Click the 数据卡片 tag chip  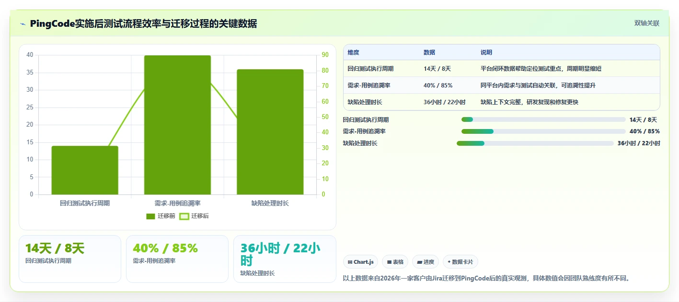pyautogui.click(x=460, y=262)
